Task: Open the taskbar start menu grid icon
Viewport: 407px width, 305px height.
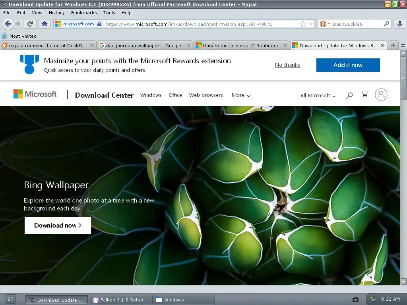Action: 11,299
